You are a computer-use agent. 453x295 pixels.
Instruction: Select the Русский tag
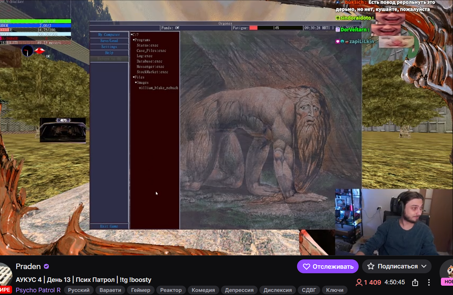(x=78, y=290)
